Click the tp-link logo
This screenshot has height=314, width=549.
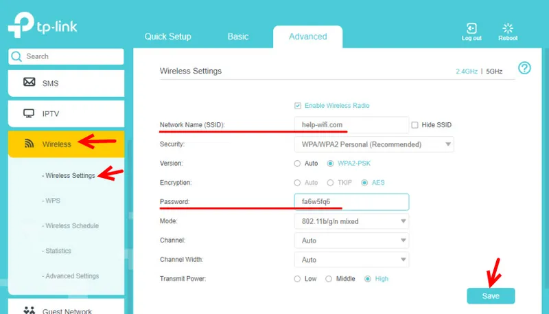[x=43, y=25]
